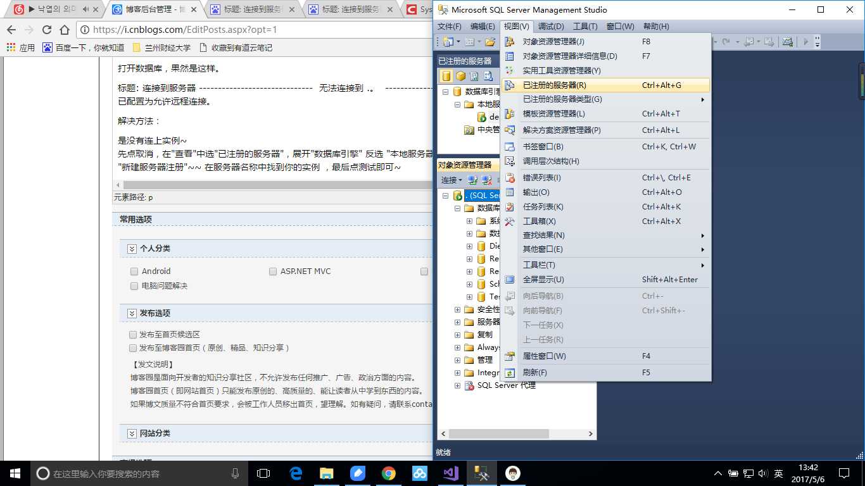Expand the 管理 folder node
The height and width of the screenshot is (486, 865).
click(x=457, y=360)
